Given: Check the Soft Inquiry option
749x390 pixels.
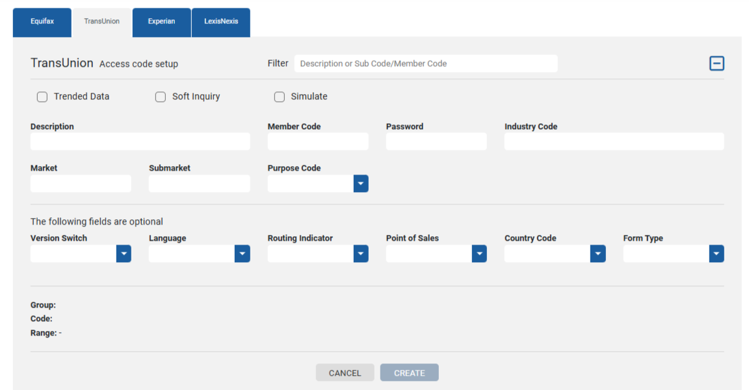Looking at the screenshot, I should click(161, 97).
